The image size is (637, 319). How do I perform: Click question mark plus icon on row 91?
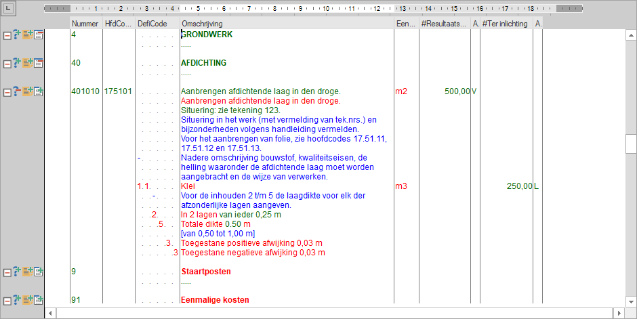coord(17,299)
